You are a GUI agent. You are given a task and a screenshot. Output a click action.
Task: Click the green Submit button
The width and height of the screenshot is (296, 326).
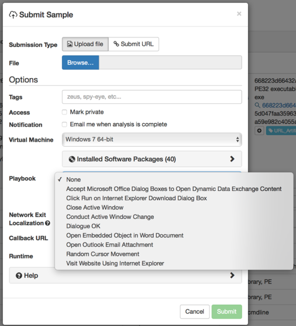(x=226, y=311)
